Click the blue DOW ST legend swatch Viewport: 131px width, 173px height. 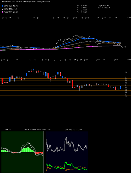pyautogui.click(x=3, y=6)
